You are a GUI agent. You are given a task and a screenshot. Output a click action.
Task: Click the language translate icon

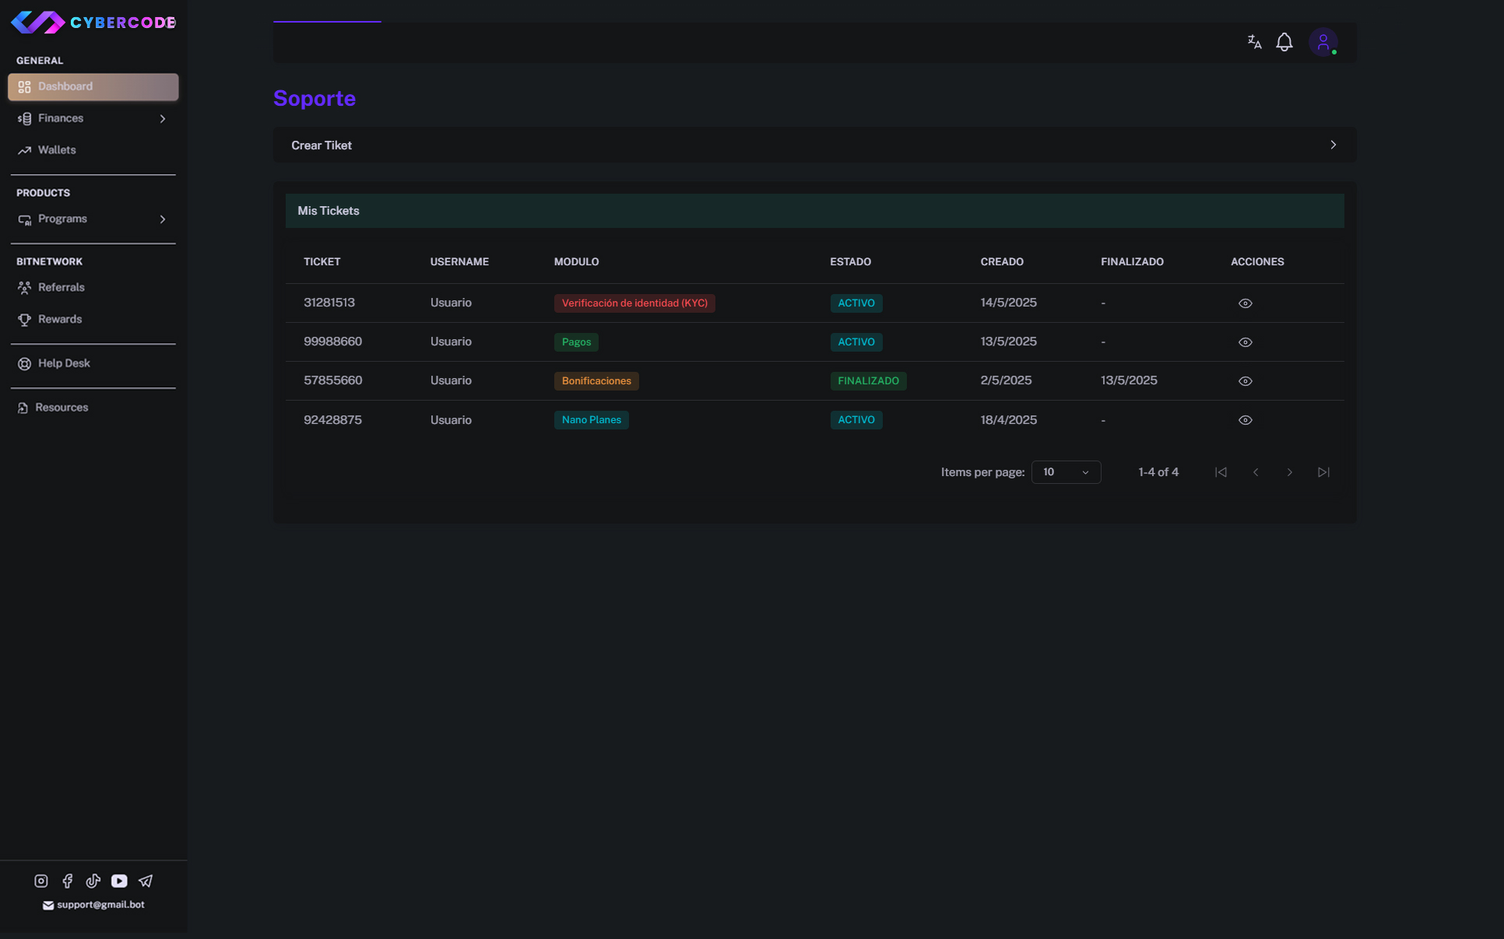coord(1254,42)
